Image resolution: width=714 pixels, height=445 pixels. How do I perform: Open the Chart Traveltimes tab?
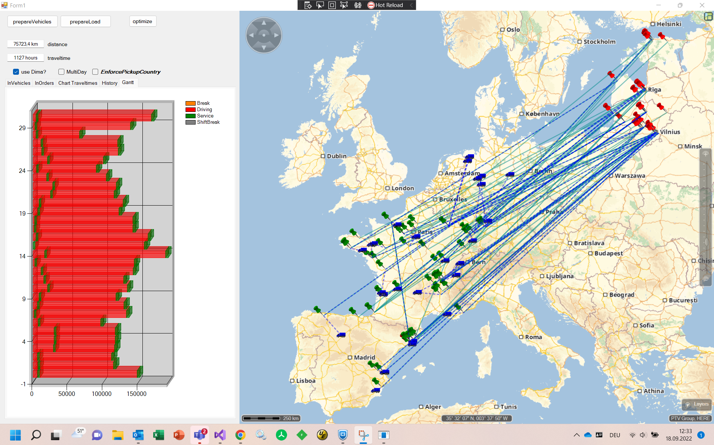coord(77,83)
